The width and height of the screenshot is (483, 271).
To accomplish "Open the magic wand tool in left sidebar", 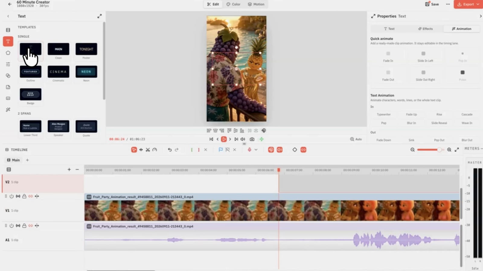I will tap(8, 110).
